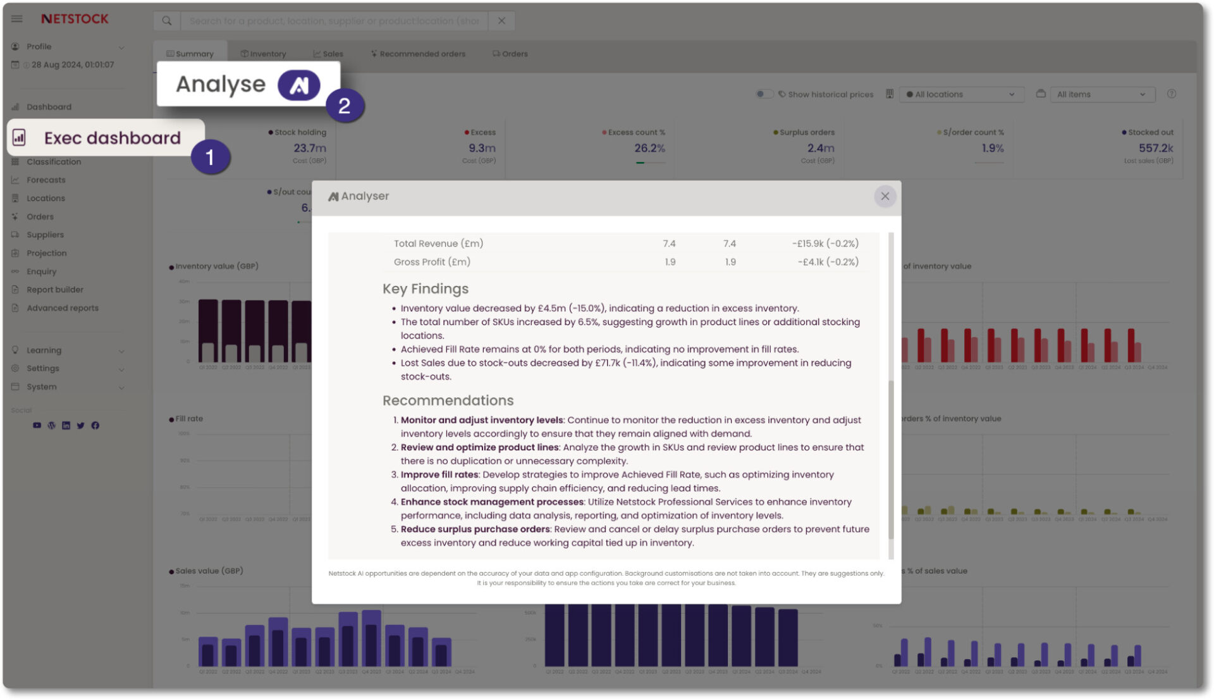Open Classification in the sidebar
Viewport: 1214px width, 699px height.
coord(54,162)
